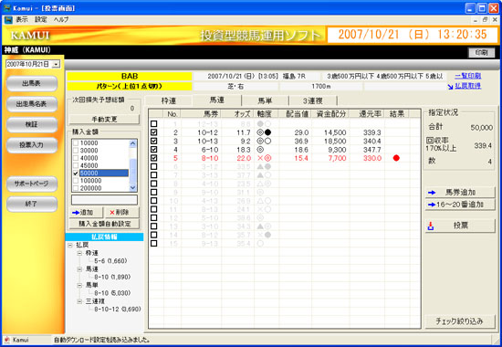The width and height of the screenshot is (502, 347).
Task: Click the 投票 vote button icon
Action: click(431, 226)
